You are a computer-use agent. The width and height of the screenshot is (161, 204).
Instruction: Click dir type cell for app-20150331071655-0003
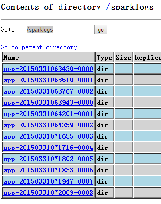105,136
